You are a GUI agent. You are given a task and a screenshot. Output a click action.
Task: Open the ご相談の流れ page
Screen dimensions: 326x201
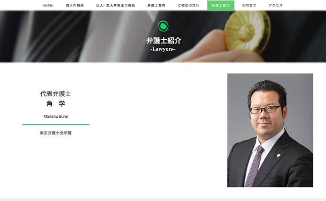coord(188,5)
